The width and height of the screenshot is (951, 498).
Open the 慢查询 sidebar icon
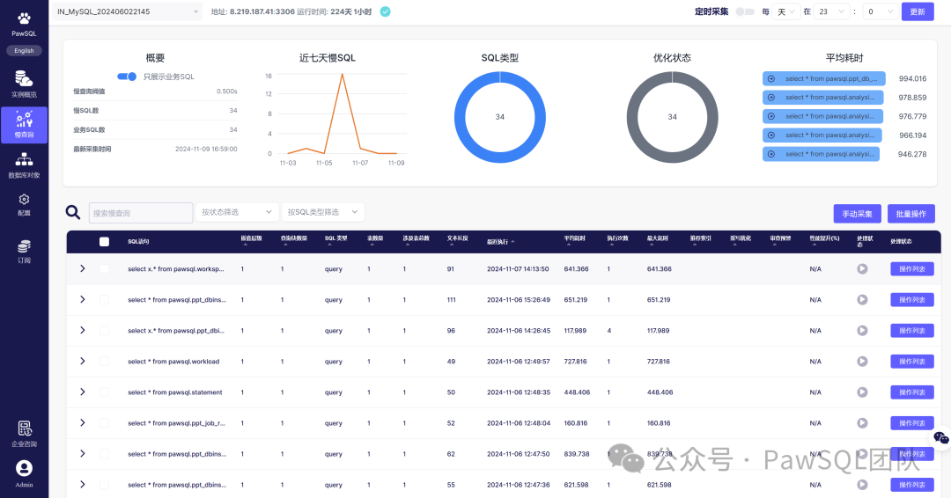pyautogui.click(x=25, y=120)
